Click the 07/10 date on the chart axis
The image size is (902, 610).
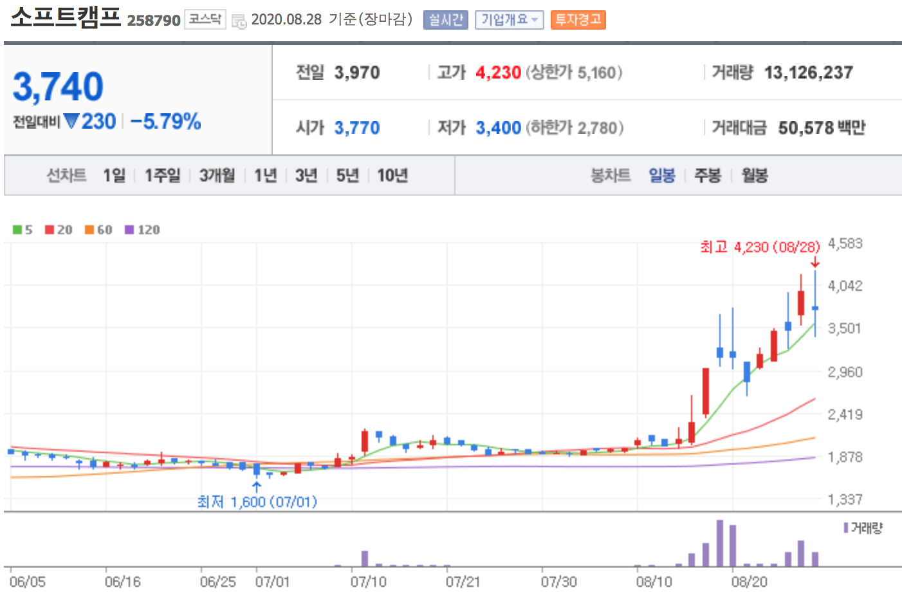coord(369,582)
